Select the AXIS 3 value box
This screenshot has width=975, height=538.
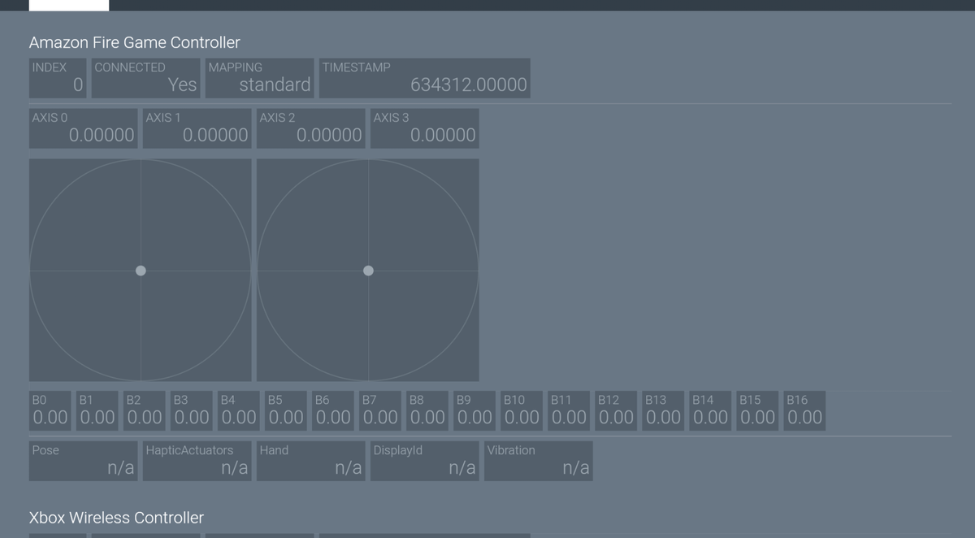pos(425,128)
